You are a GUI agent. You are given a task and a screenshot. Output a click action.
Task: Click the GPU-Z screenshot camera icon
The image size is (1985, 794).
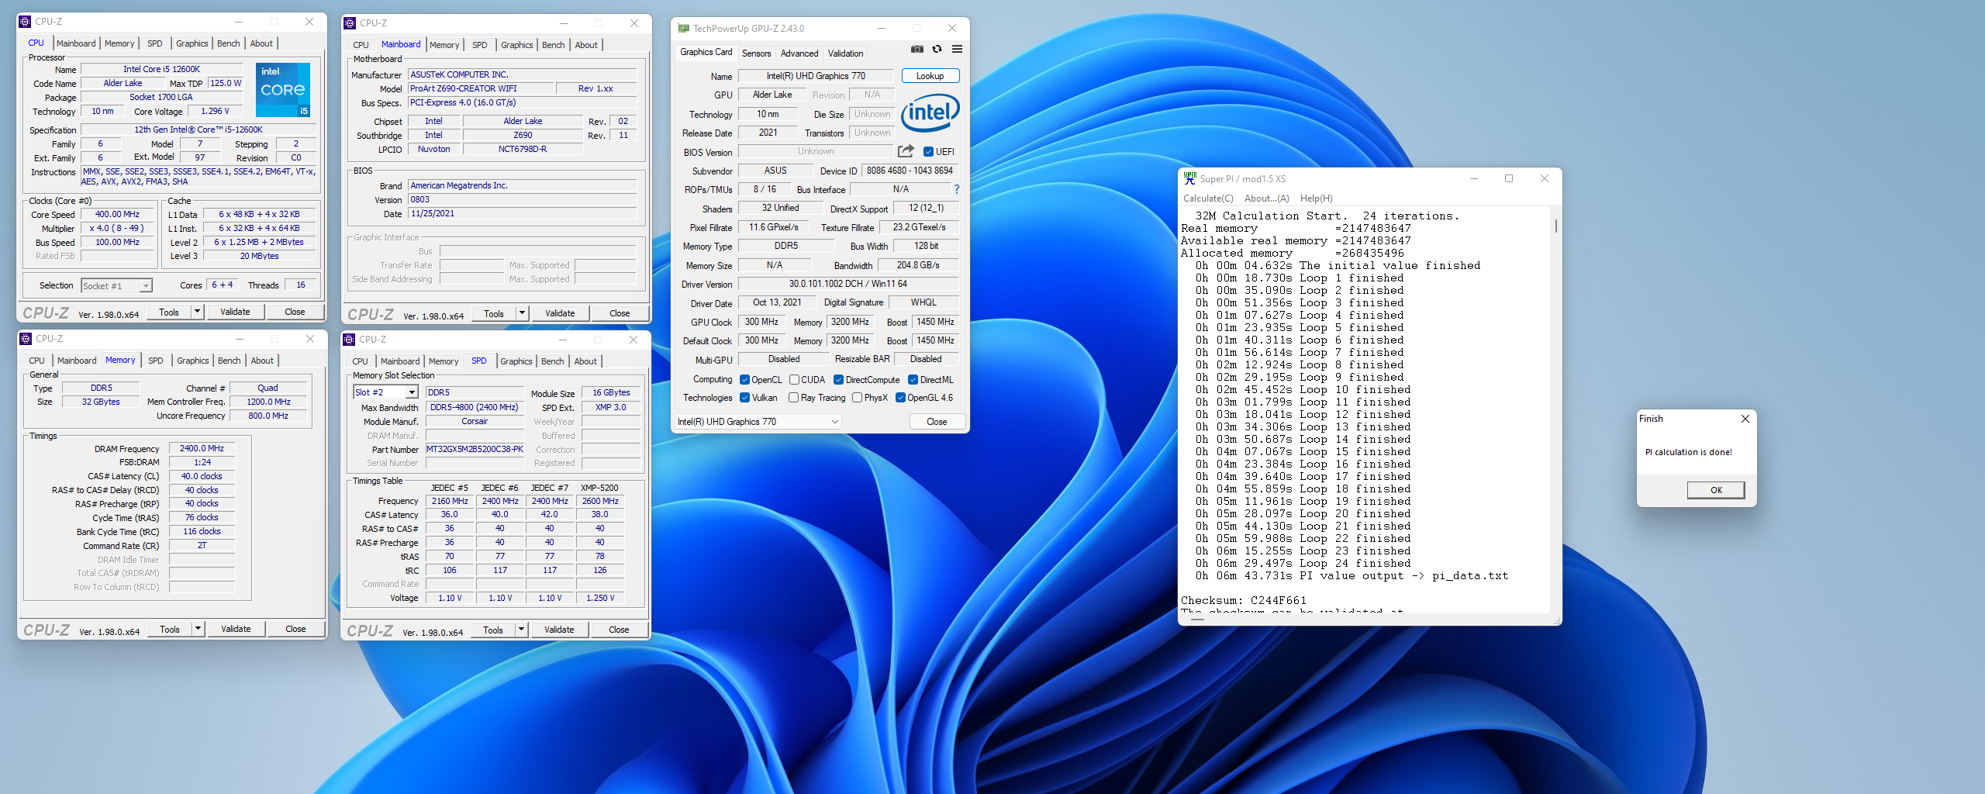tap(917, 49)
